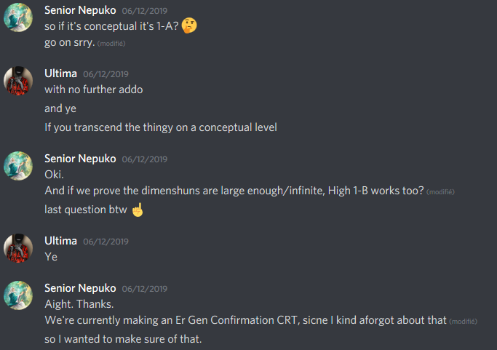
Task: Click Senior Nepuko's avatar beside the "Oki." message
Action: (18, 165)
